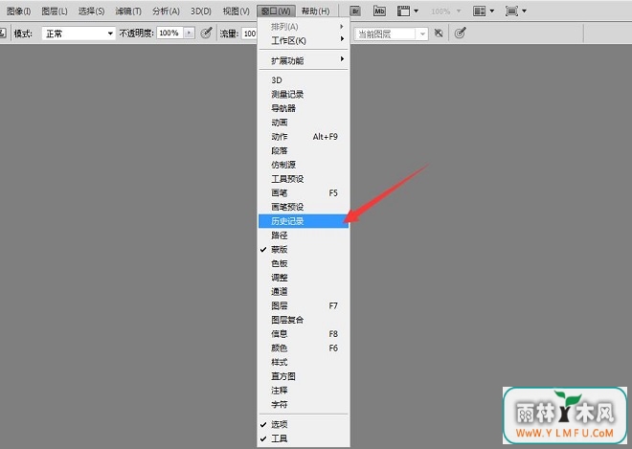Select 直方图 in the menu
This screenshot has width=632, height=449.
pos(304,376)
